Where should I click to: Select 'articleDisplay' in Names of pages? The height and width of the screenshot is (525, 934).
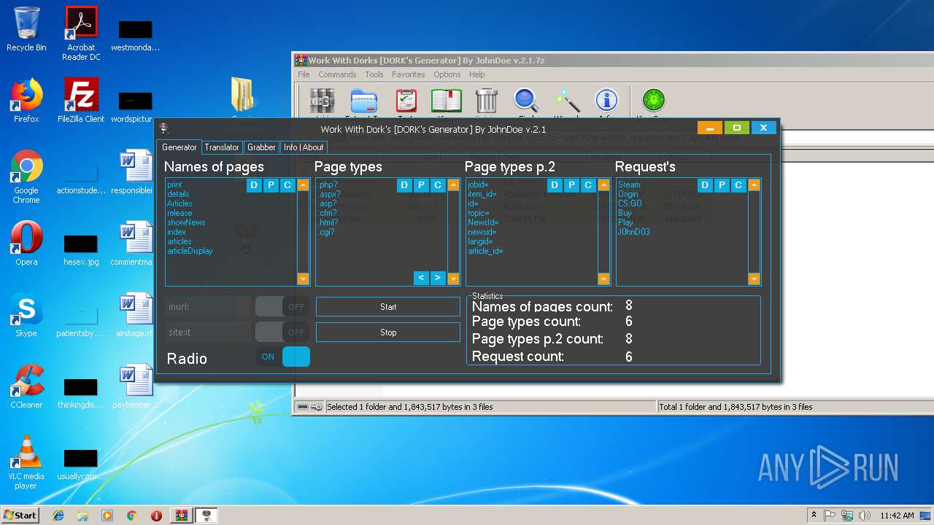coord(190,251)
